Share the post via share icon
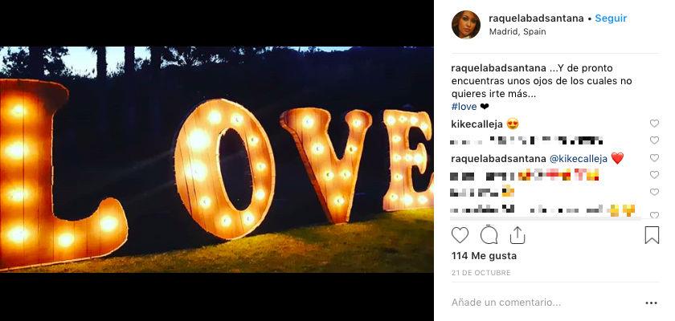The height and width of the screenshot is (321, 675). (517, 235)
